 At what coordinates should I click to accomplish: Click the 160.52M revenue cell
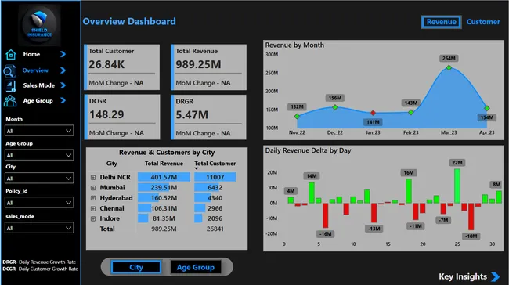point(164,198)
